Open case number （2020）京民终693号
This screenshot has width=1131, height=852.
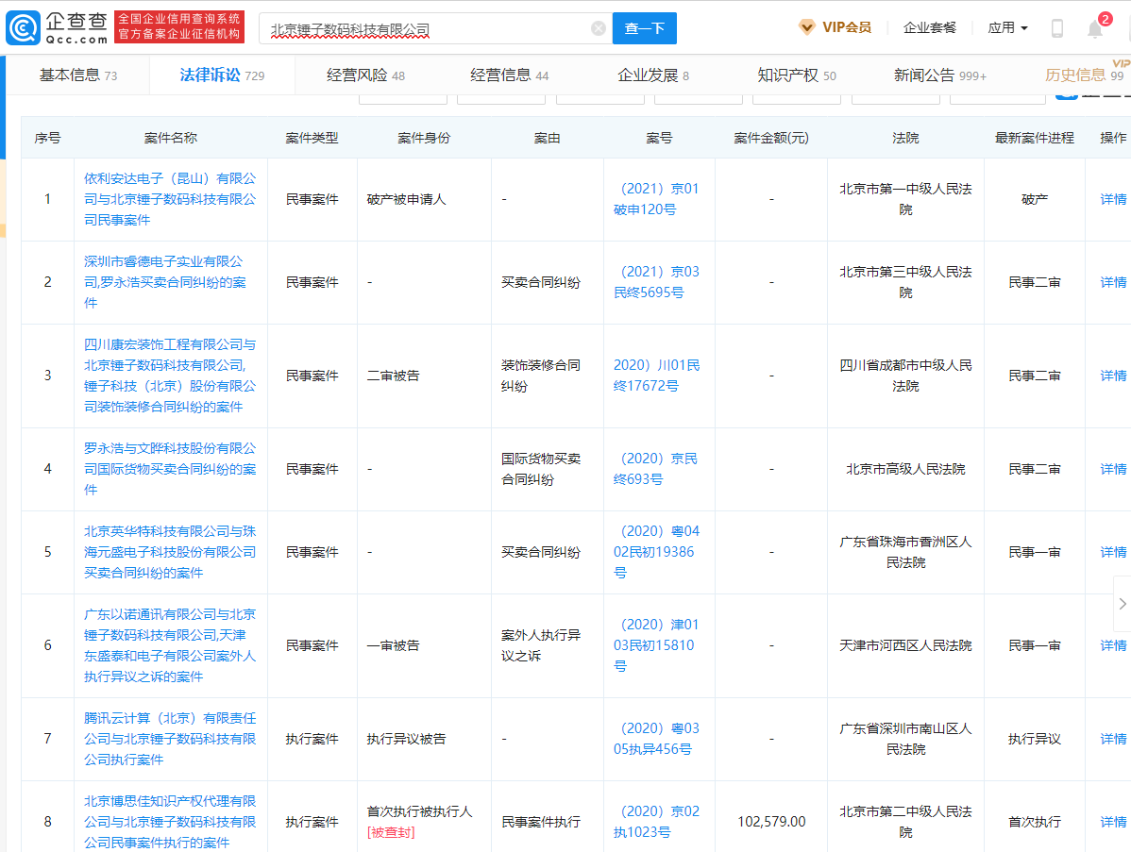coord(655,469)
